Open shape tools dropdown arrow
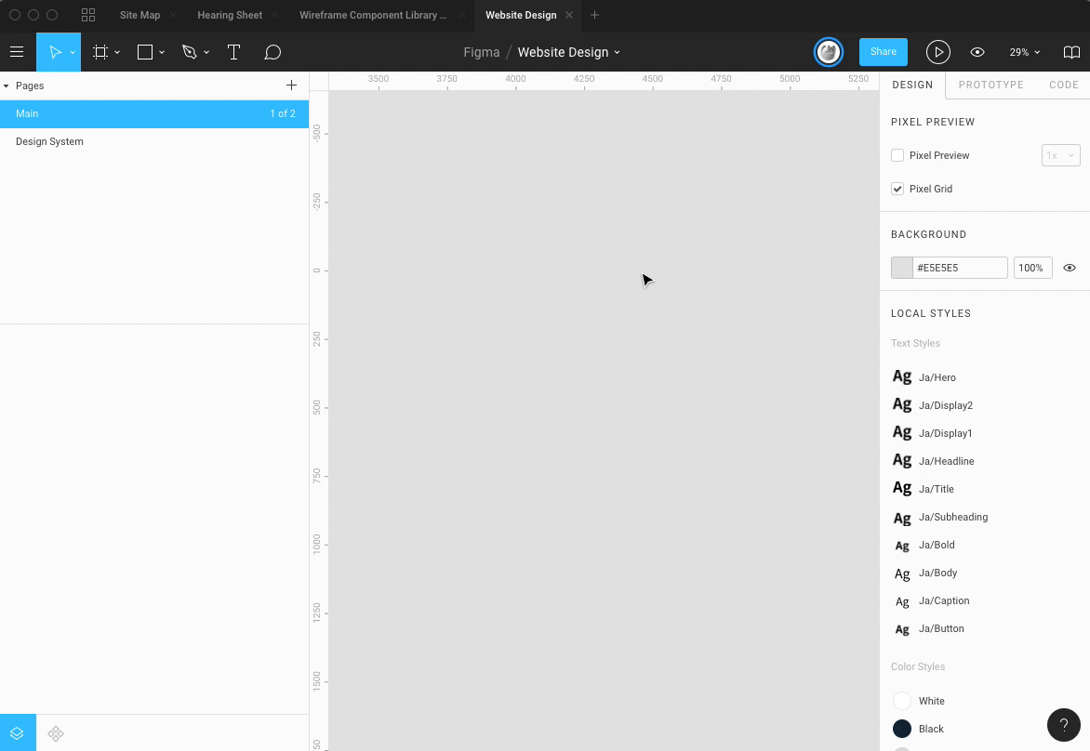The width and height of the screenshot is (1090, 751). point(161,53)
